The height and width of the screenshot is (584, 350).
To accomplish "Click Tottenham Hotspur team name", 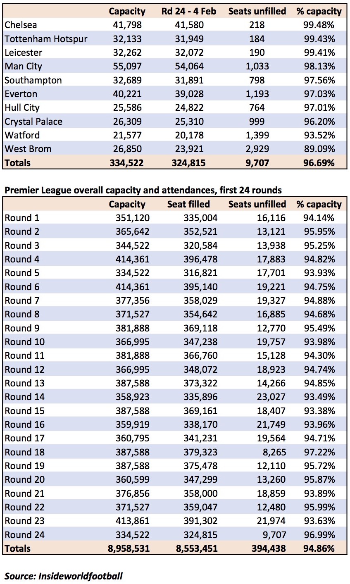I will (46, 39).
